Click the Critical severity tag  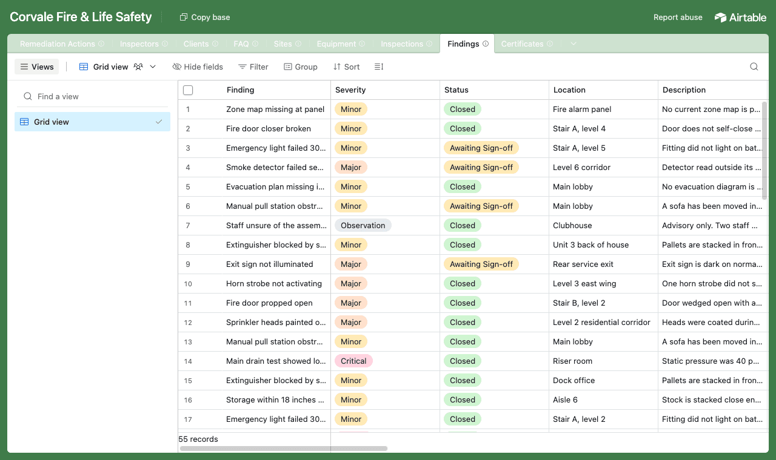point(353,361)
